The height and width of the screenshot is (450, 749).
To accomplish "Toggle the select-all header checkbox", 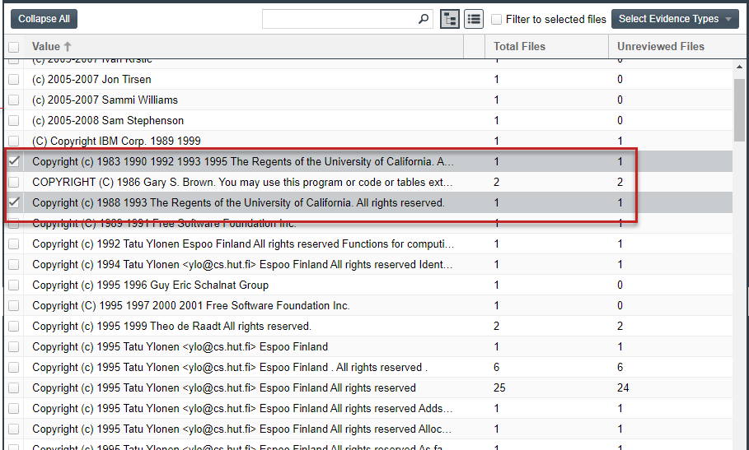I will pyautogui.click(x=14, y=47).
